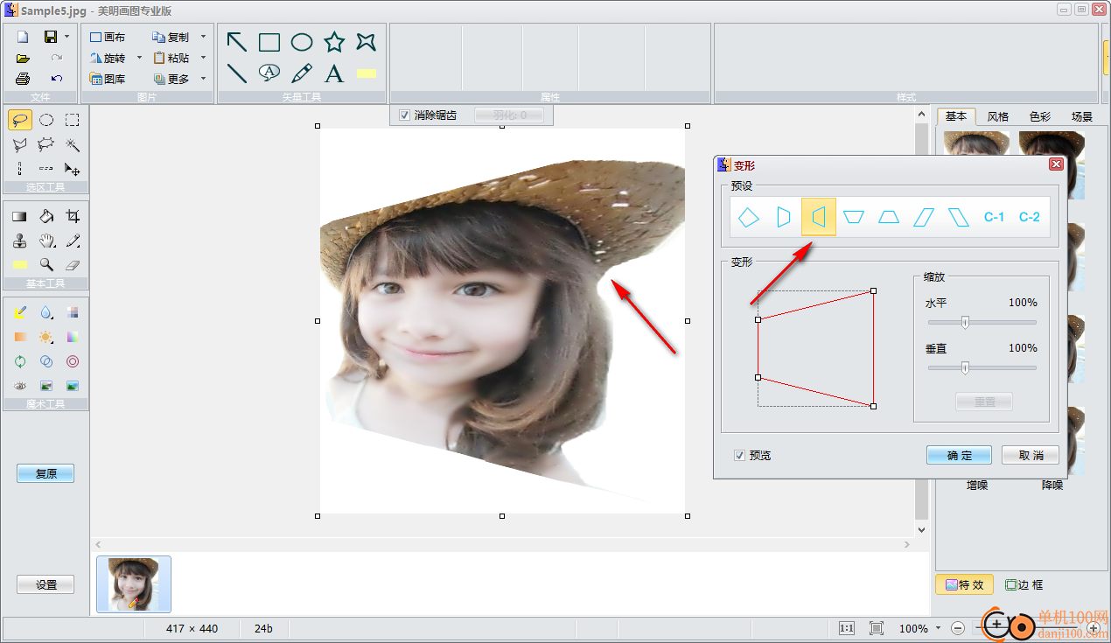The image size is (1111, 643).
Task: Choose the rectangular marquee selection tool
Action: pos(73,121)
